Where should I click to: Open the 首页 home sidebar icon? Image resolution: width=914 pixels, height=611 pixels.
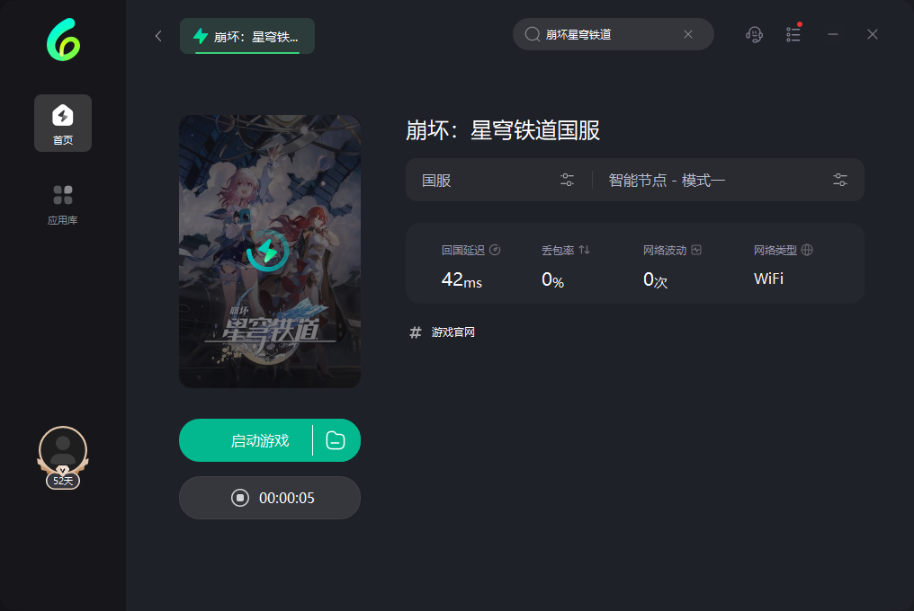click(63, 123)
